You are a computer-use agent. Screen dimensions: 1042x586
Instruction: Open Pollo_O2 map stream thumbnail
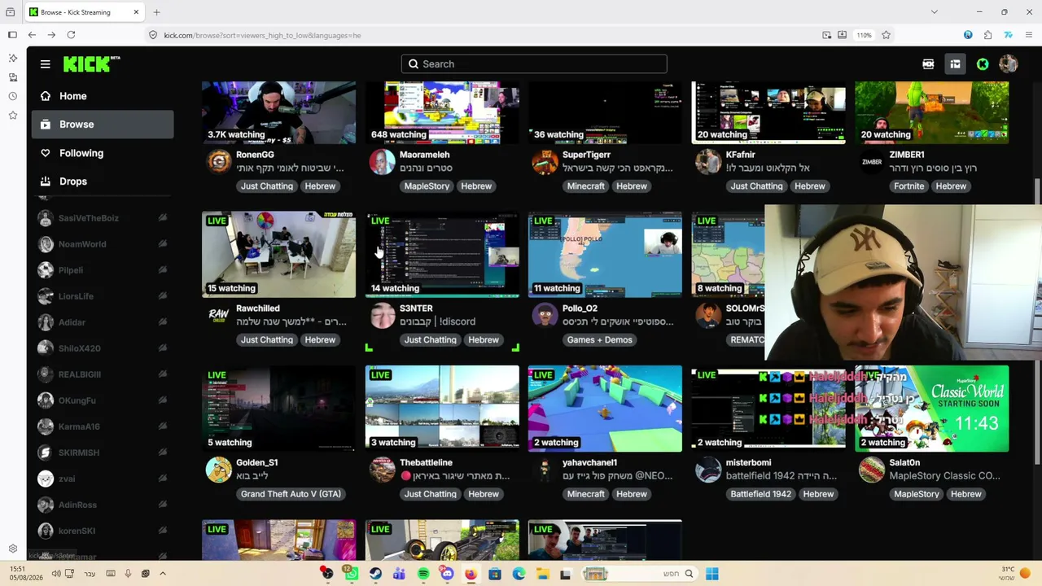coord(605,255)
